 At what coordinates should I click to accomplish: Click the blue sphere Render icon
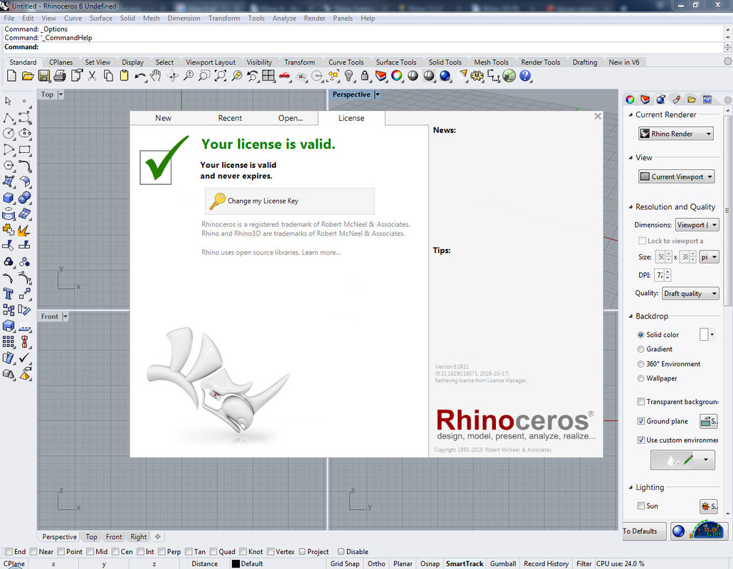(445, 75)
